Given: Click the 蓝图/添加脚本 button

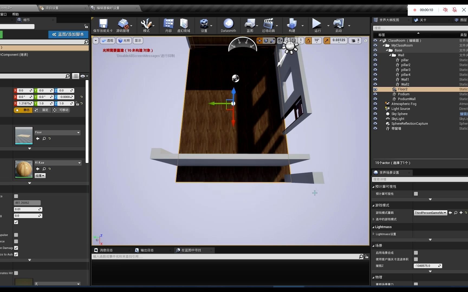Looking at the screenshot, I should (68, 34).
